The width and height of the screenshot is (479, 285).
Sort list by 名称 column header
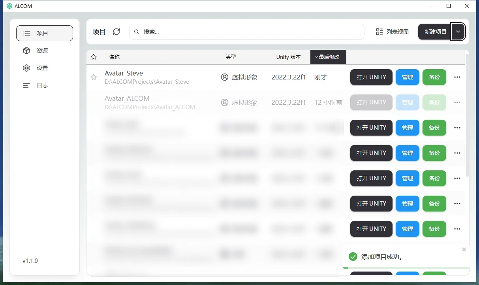coord(115,57)
